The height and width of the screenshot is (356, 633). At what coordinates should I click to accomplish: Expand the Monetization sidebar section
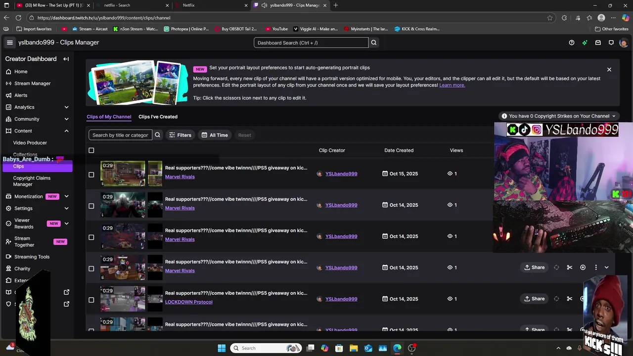[x=66, y=196]
